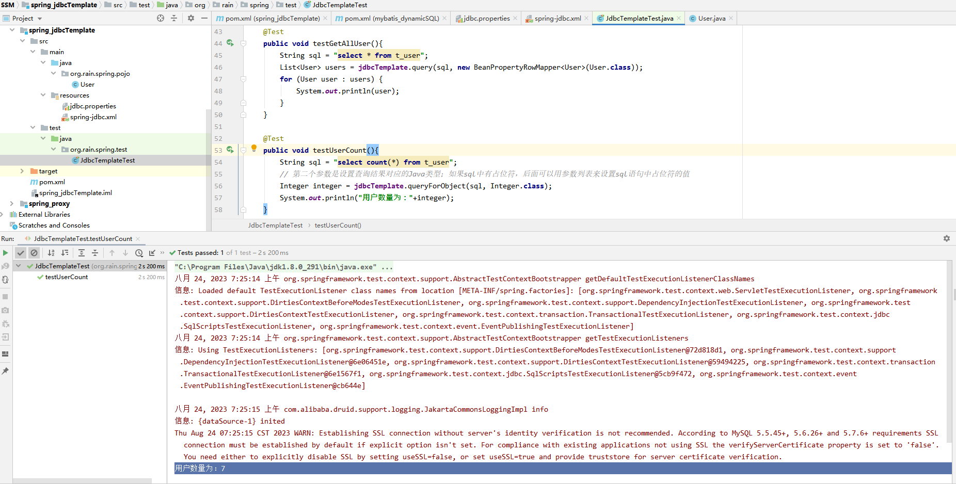
Task: Click the exit icon in Run sidebar
Action: coord(5,337)
